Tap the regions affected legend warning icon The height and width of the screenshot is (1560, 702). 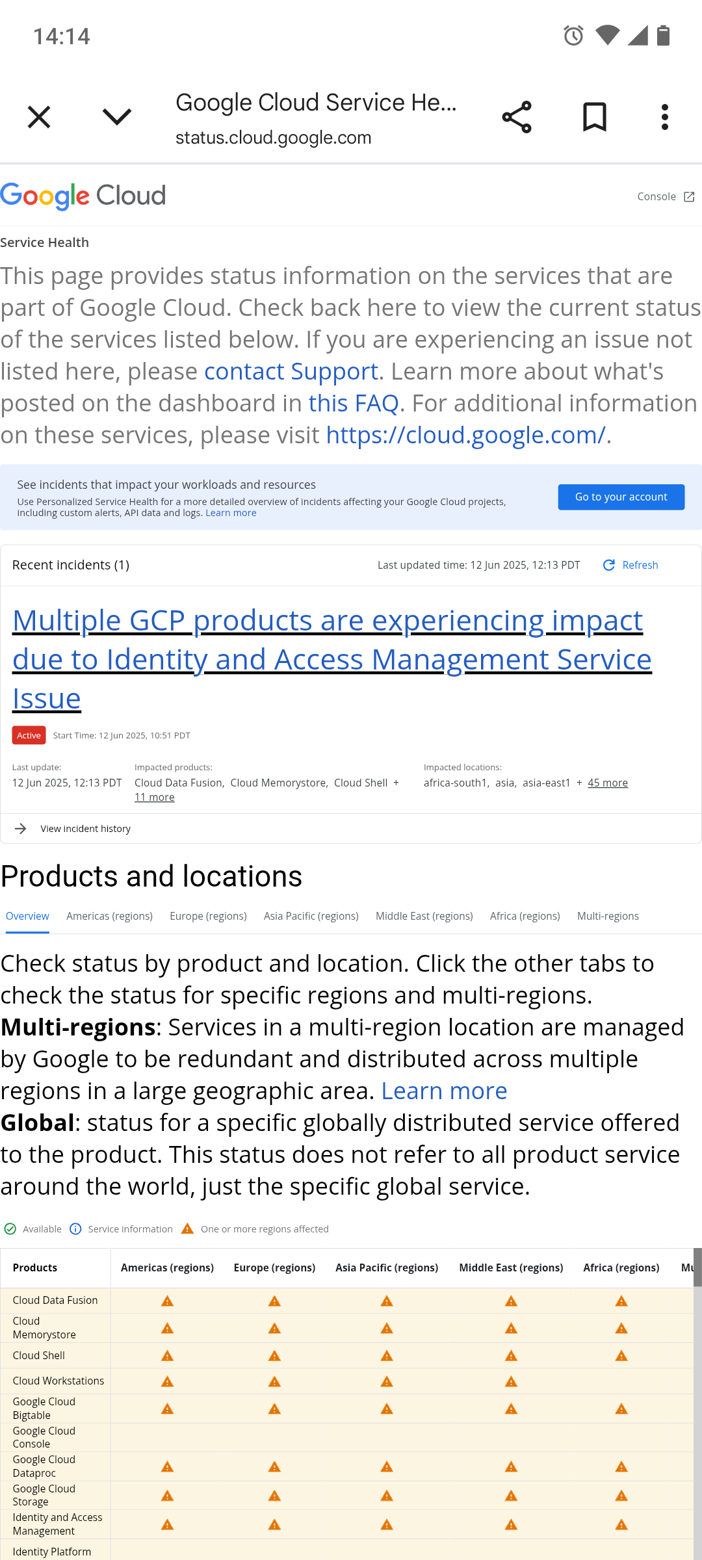point(187,1228)
